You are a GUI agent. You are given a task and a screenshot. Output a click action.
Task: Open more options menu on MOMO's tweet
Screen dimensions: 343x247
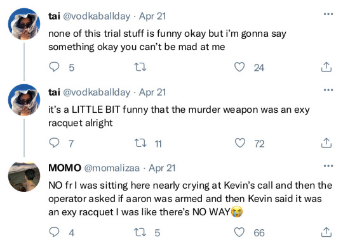click(x=328, y=166)
